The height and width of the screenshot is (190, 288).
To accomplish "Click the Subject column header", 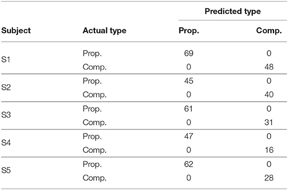I will (16, 31).
